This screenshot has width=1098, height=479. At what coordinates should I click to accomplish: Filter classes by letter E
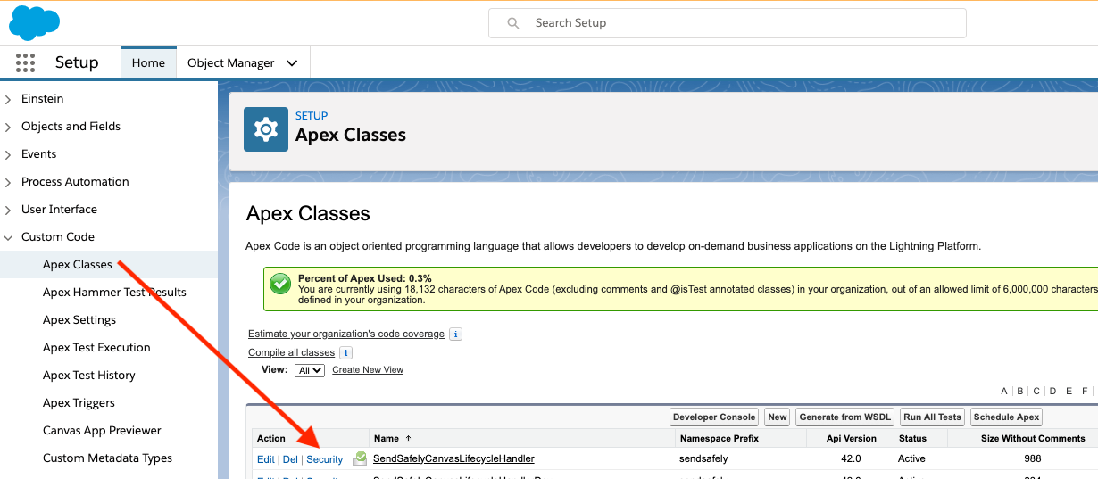click(x=1069, y=391)
